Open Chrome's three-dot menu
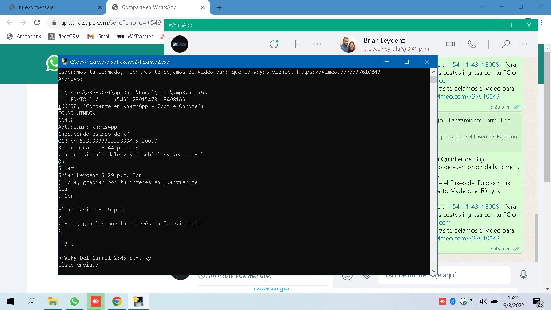Image resolution: width=551 pixels, height=310 pixels. click(x=541, y=23)
